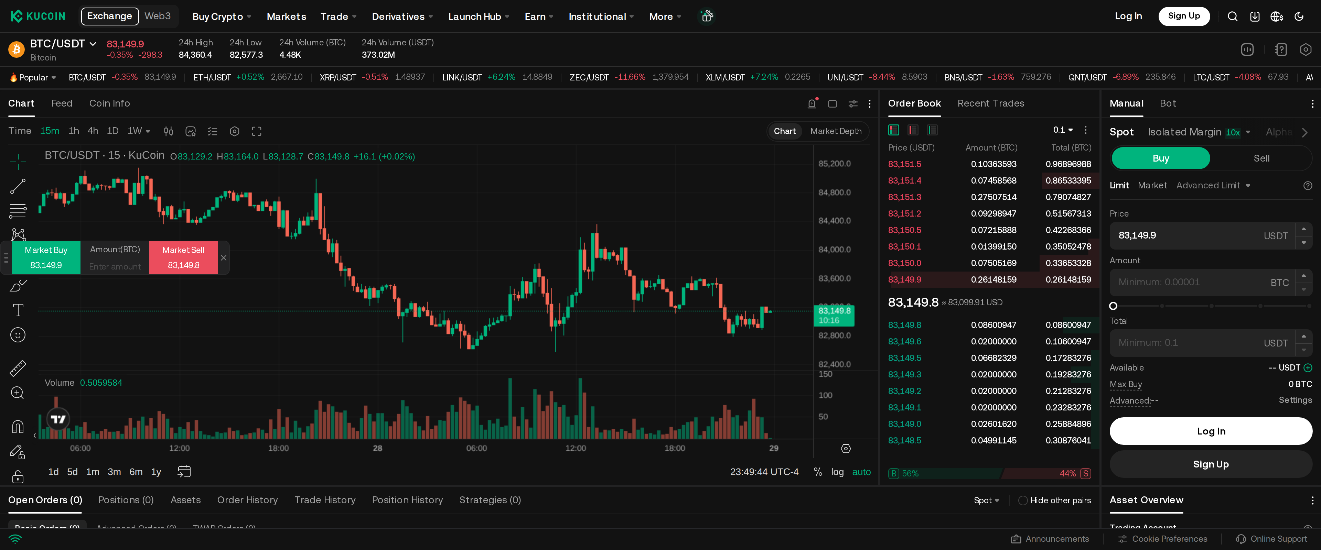
Task: Click the Market Buy quick button
Action: click(x=46, y=257)
